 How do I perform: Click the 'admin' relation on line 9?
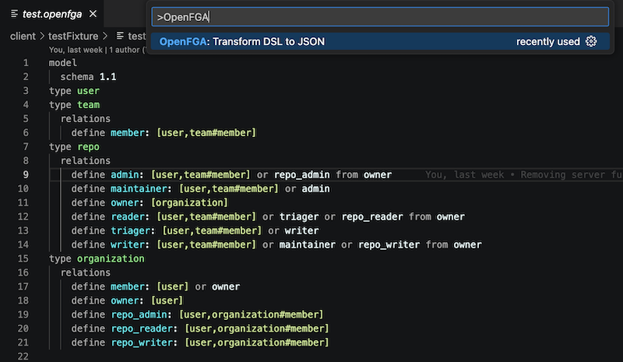125,175
